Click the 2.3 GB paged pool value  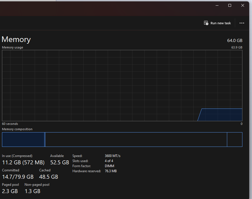10,191
